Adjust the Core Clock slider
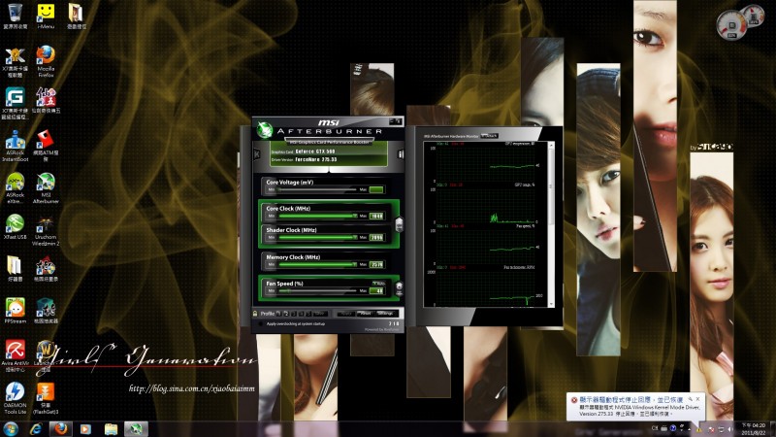 tap(317, 216)
